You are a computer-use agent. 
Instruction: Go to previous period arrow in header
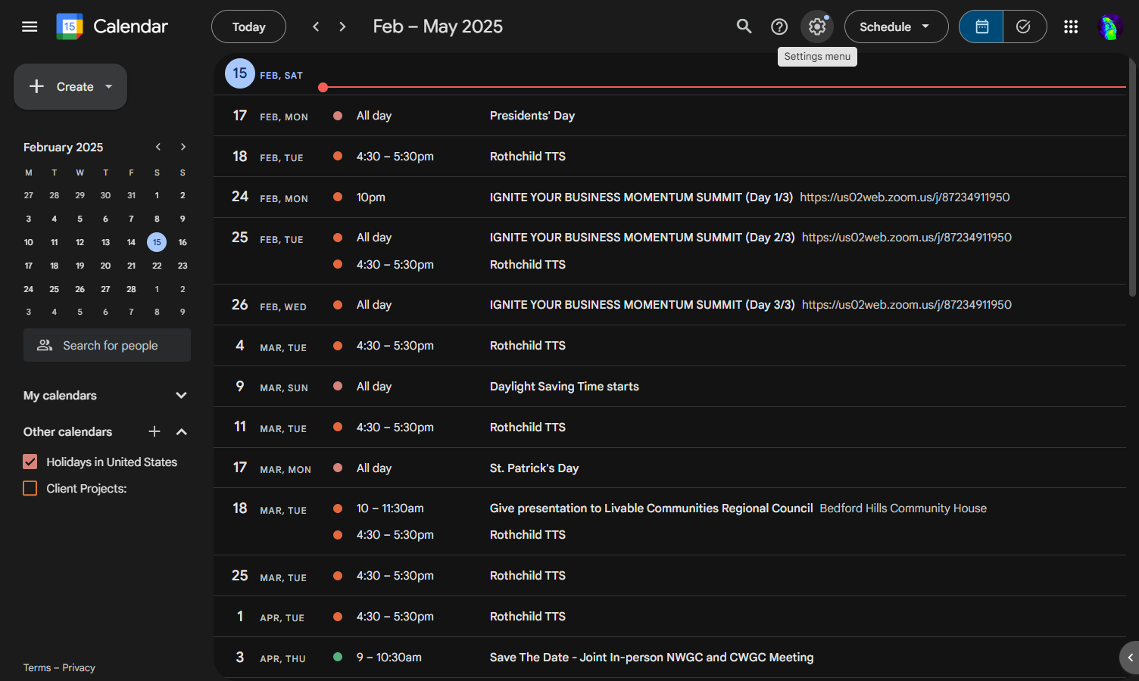[x=316, y=26]
